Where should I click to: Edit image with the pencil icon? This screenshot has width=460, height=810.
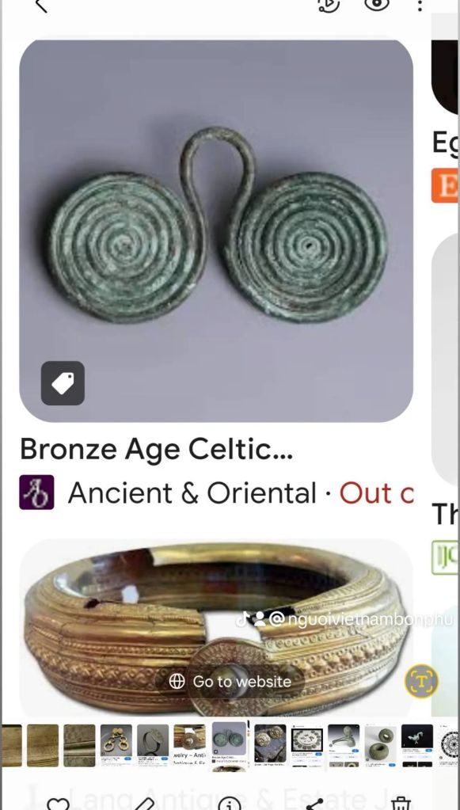coord(144,804)
